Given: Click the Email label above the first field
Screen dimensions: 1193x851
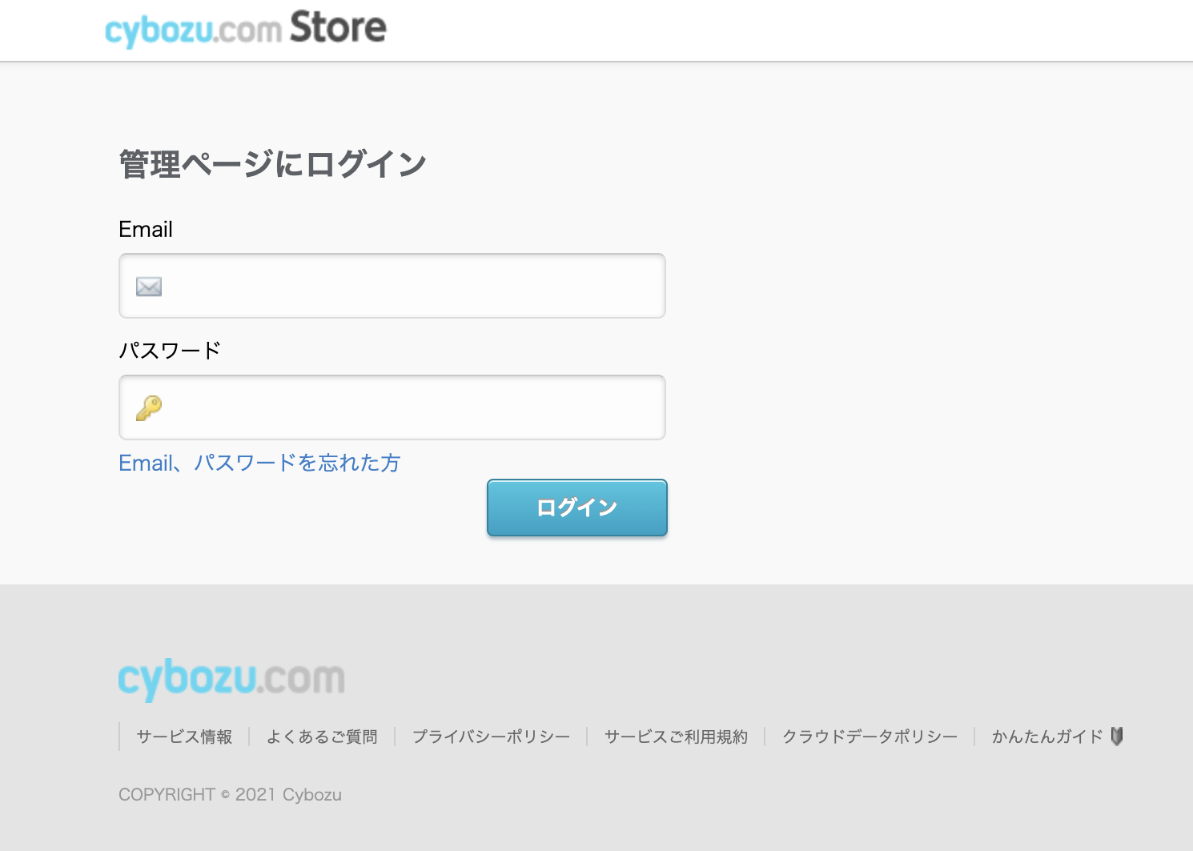Looking at the screenshot, I should (146, 230).
